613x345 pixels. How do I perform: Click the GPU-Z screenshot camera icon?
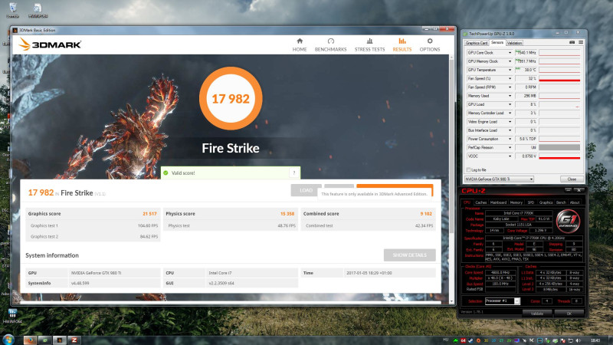click(x=572, y=42)
